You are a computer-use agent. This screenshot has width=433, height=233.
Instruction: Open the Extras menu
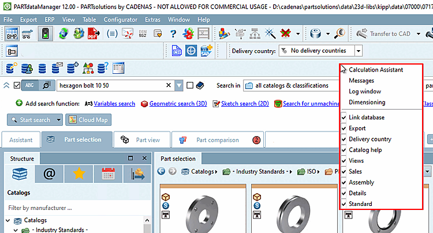(x=152, y=20)
